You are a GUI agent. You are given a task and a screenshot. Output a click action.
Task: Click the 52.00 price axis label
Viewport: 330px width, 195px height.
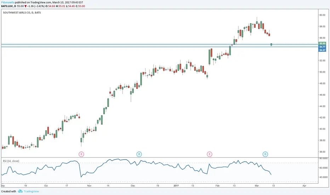323,61
